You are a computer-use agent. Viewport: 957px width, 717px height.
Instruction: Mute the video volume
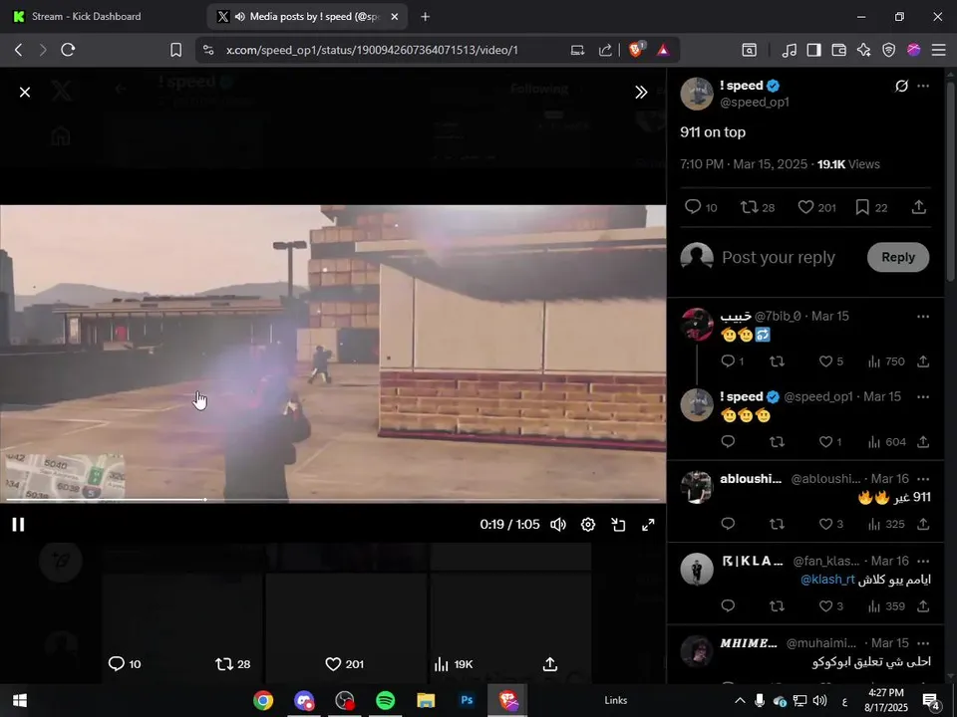pos(558,525)
